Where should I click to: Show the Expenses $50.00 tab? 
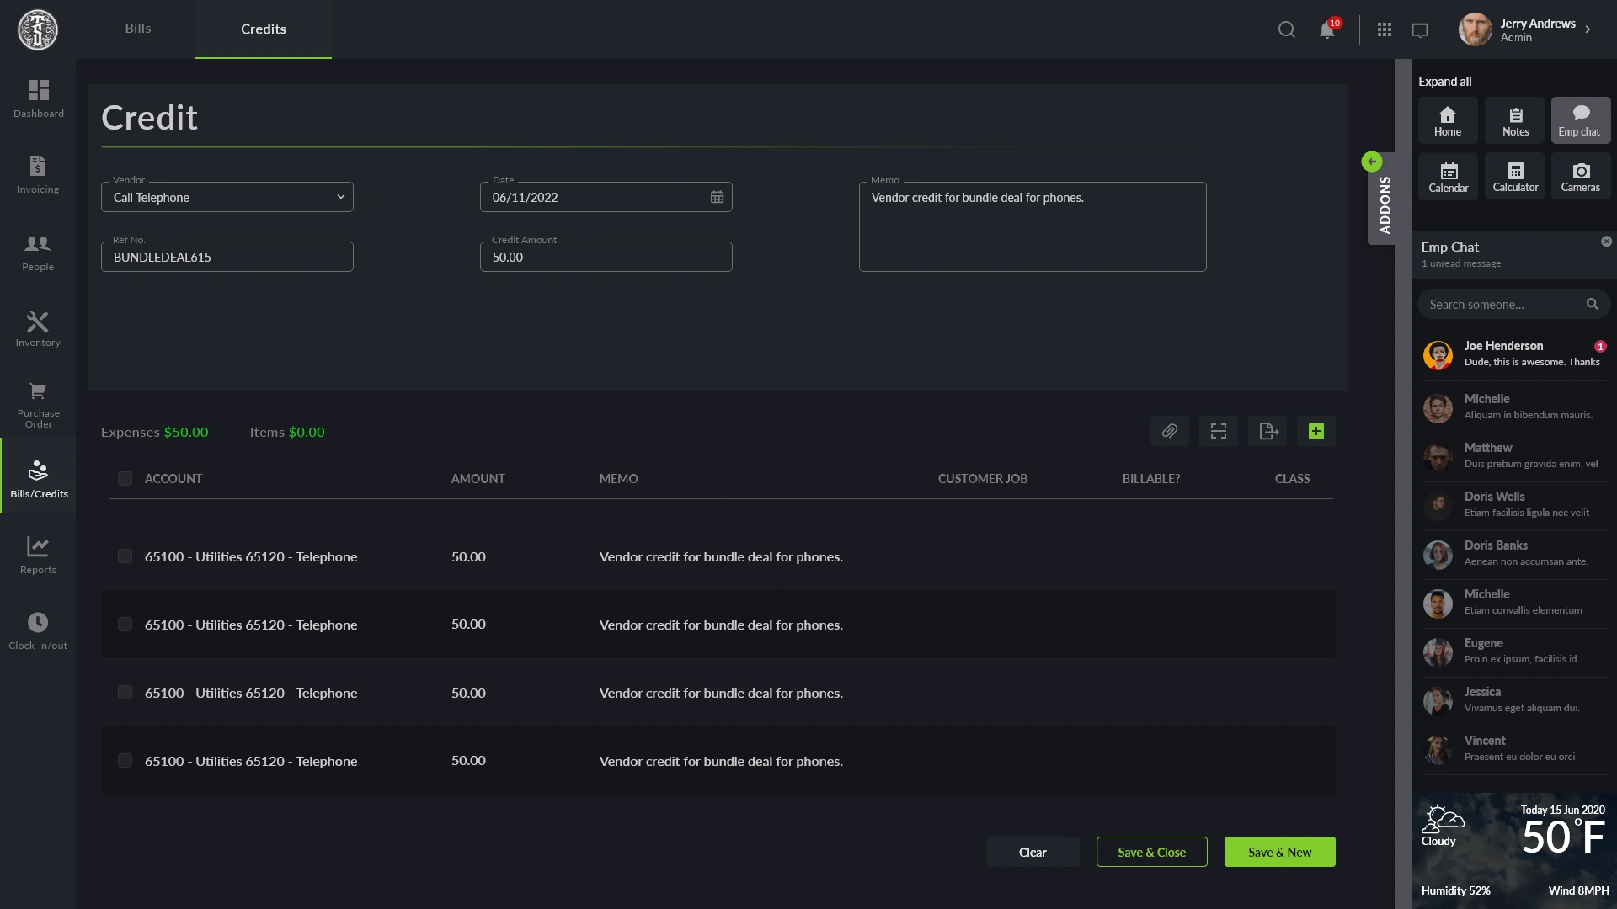[155, 432]
